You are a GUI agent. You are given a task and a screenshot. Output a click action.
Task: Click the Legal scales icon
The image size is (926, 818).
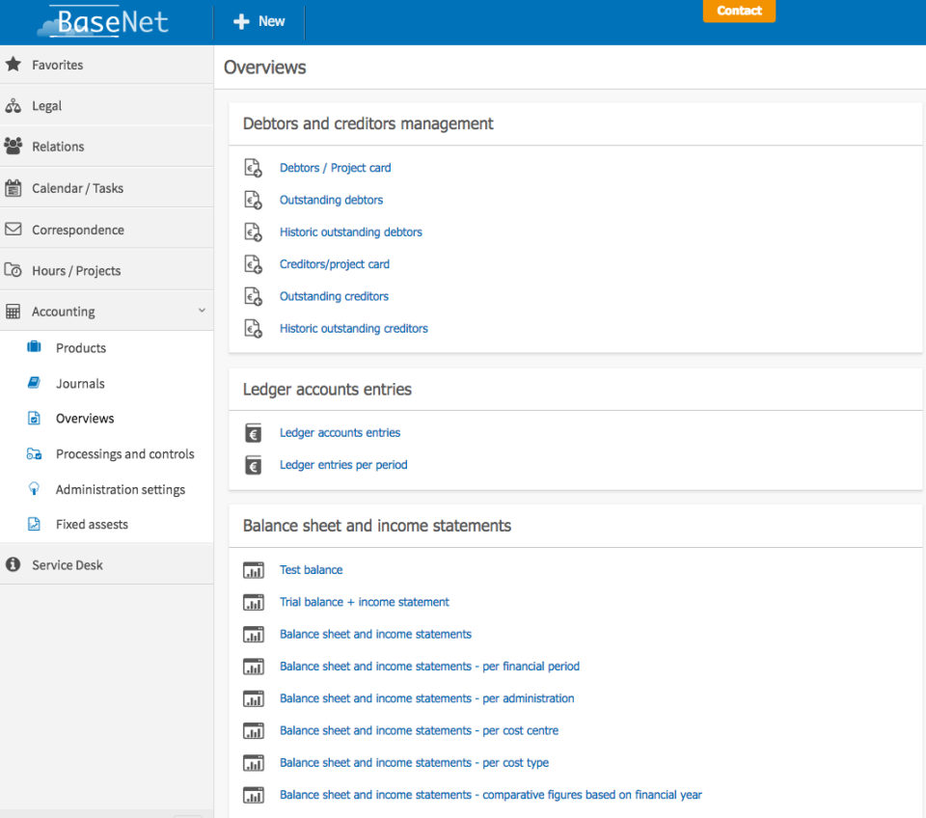(x=14, y=106)
